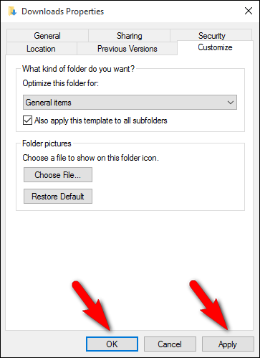Click the Downloads Properties title bar text
The height and width of the screenshot is (358, 260).
(63, 11)
